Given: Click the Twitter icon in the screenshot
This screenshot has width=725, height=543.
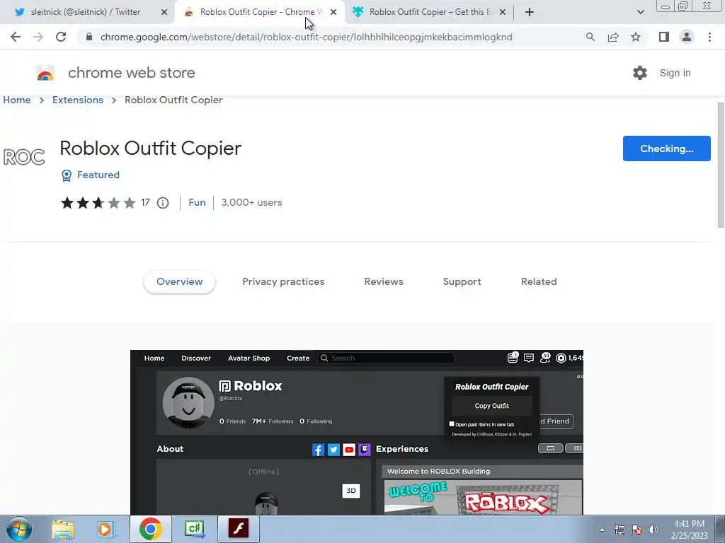Looking at the screenshot, I should coord(334,449).
